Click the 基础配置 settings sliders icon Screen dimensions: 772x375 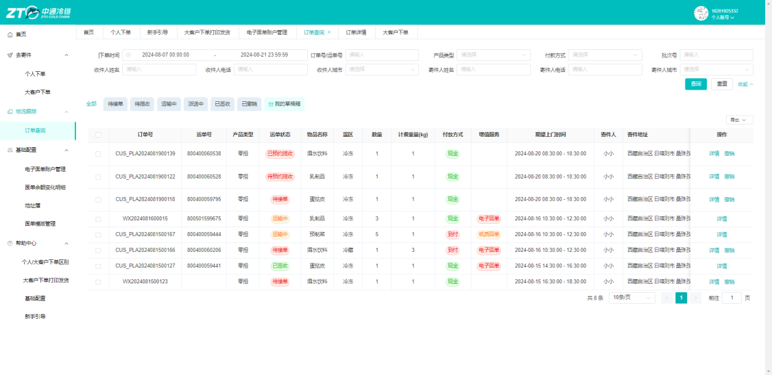click(x=10, y=150)
